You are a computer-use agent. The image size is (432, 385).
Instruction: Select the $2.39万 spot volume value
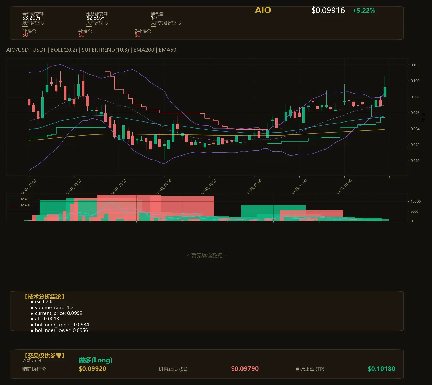[96, 18]
